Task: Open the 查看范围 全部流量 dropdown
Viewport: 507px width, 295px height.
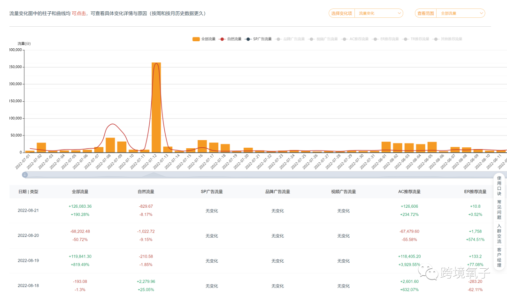Action: 450,13
